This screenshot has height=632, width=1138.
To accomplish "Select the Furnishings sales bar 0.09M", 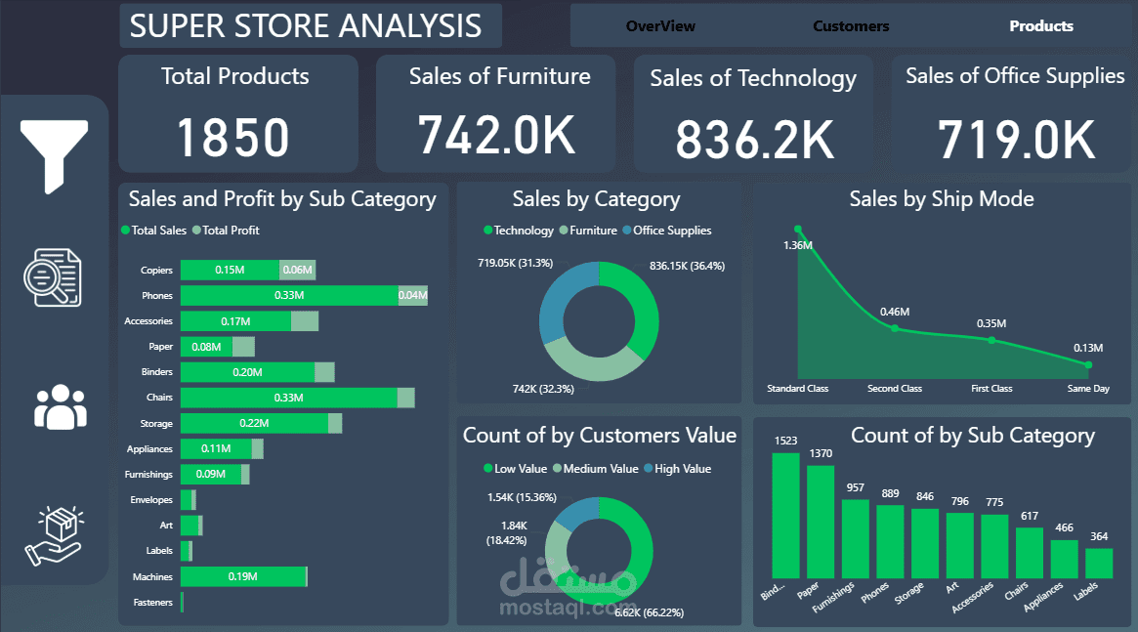I will pyautogui.click(x=210, y=474).
